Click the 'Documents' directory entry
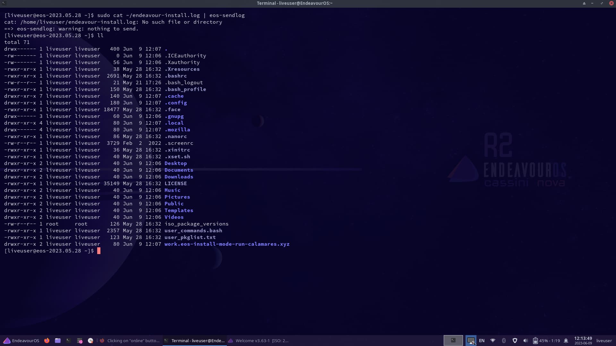Screen dimensions: 616x346 coord(179,170)
